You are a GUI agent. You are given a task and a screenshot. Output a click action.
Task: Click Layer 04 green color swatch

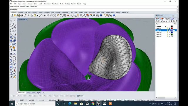click(x=172, y=34)
